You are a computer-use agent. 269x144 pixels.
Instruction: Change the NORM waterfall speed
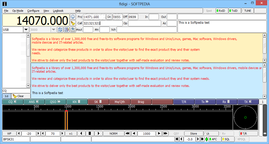tap(113, 134)
